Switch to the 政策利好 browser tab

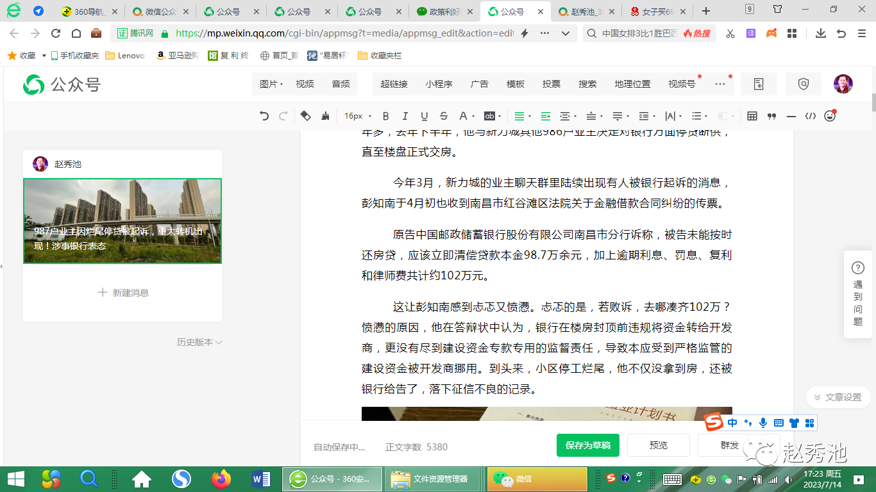[x=442, y=12]
